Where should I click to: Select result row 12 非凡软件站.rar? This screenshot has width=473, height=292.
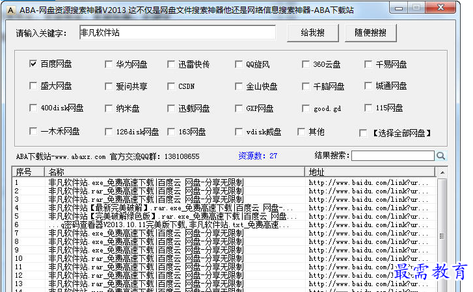click(x=224, y=275)
